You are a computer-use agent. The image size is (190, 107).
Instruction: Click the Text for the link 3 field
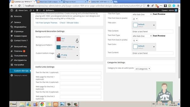(80, 92)
